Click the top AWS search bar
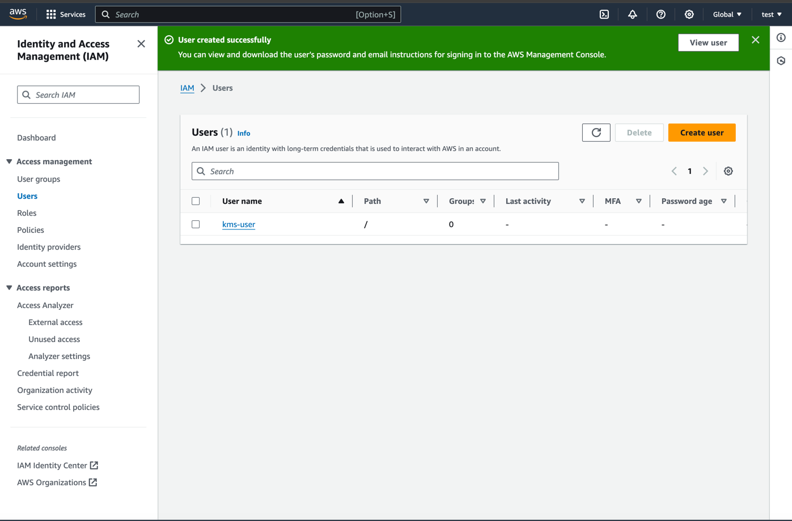Screen dimensions: 792x521 tap(248, 14)
